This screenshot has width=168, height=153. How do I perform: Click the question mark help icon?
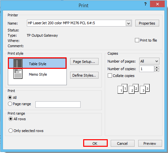coord(145,4)
